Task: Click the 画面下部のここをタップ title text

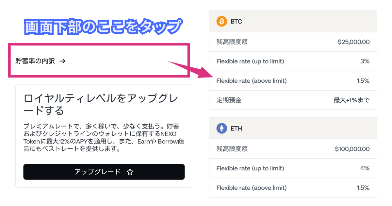Action: point(103,27)
